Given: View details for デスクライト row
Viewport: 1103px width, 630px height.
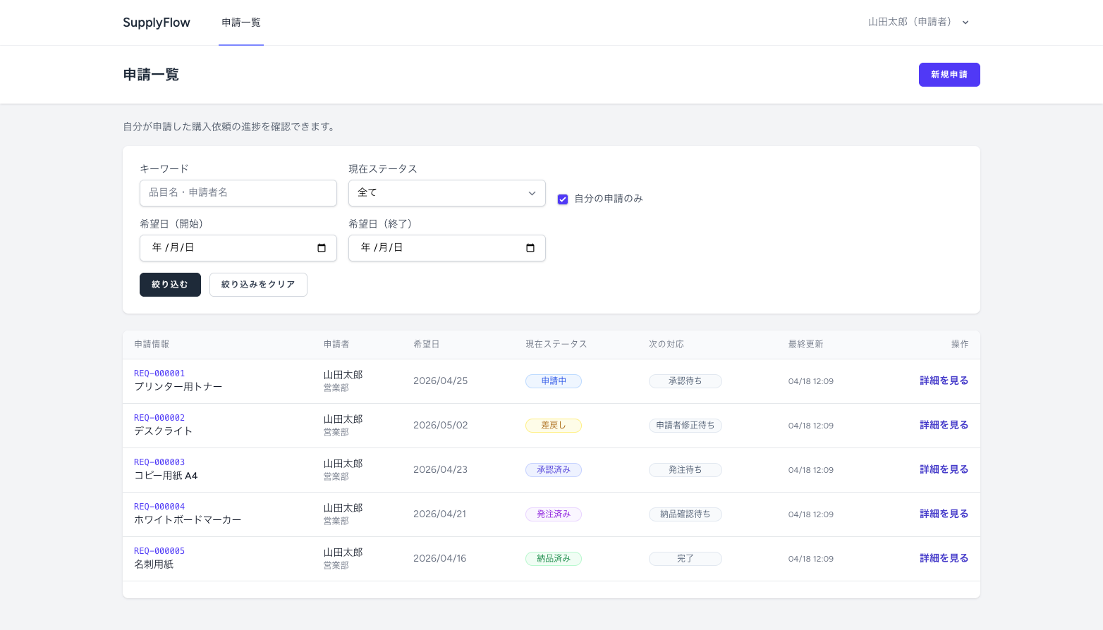Looking at the screenshot, I should tap(944, 425).
